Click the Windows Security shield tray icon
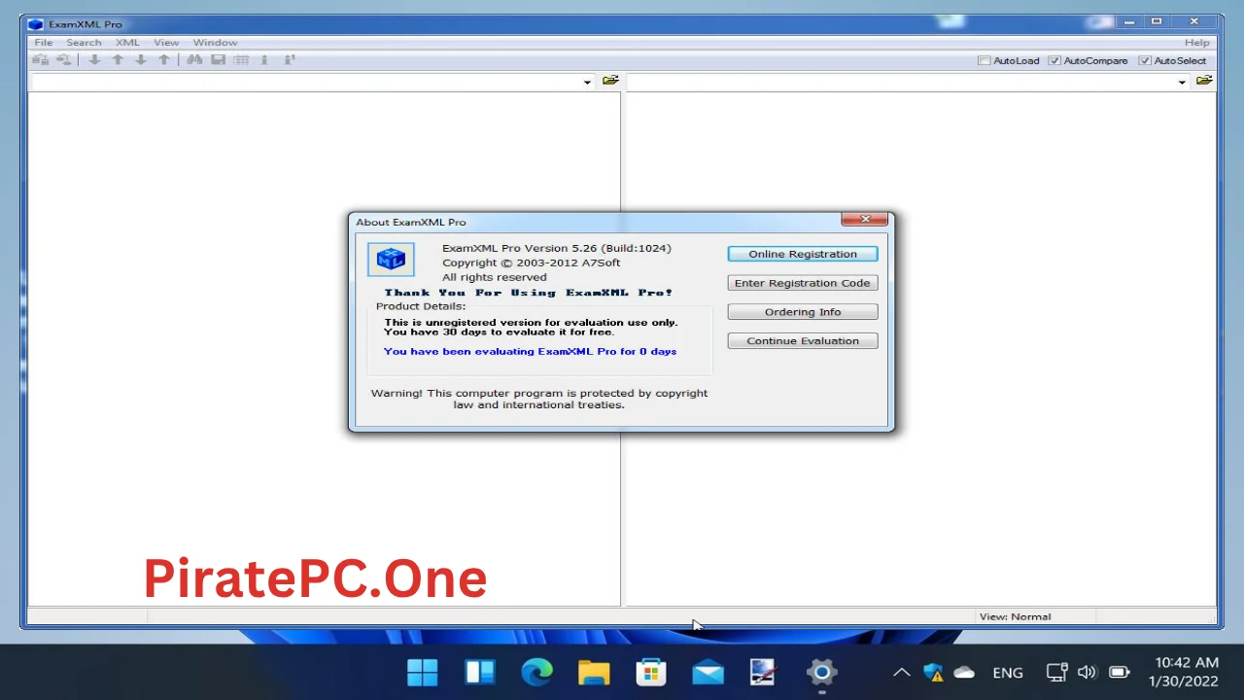1244x700 pixels. pos(933,672)
